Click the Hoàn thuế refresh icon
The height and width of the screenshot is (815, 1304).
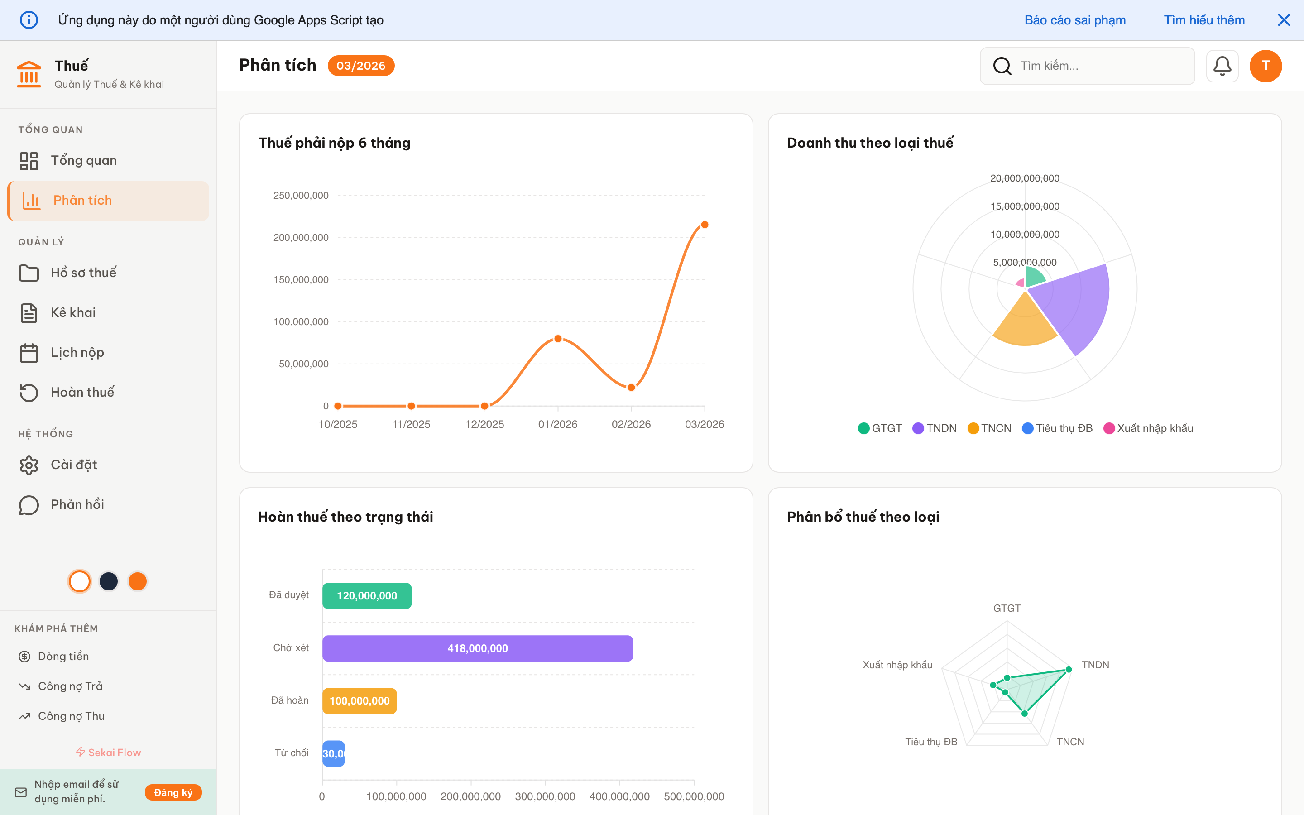click(29, 393)
